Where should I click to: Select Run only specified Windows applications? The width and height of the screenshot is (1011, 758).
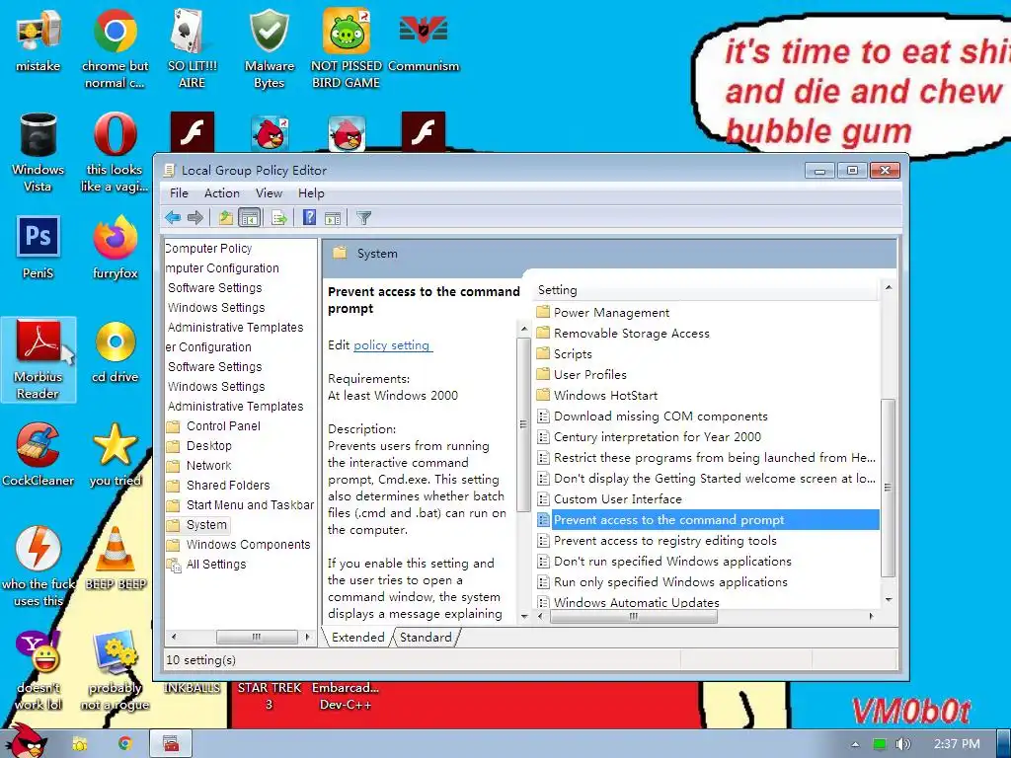[670, 582]
